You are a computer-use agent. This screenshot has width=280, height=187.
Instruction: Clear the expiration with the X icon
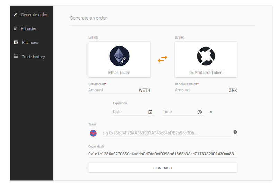211,112
